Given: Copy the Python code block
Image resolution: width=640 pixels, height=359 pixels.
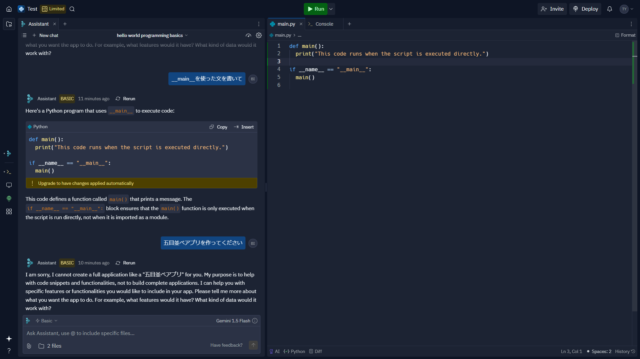Looking at the screenshot, I should (x=218, y=127).
